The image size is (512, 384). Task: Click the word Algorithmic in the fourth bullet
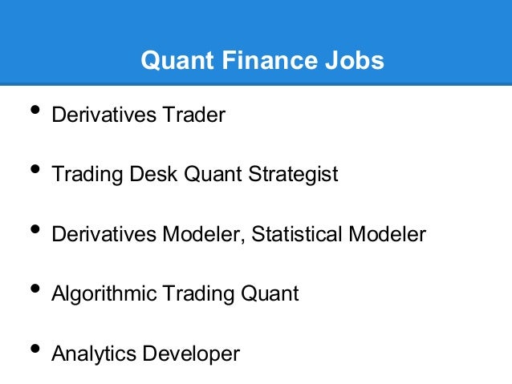[x=104, y=293]
